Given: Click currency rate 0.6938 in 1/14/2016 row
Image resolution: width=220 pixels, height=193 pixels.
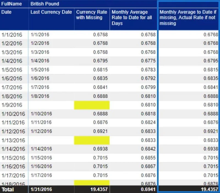Looking at the screenshot, I should tap(100, 149).
